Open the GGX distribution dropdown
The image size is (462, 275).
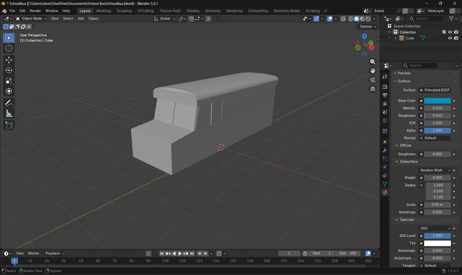point(435,228)
